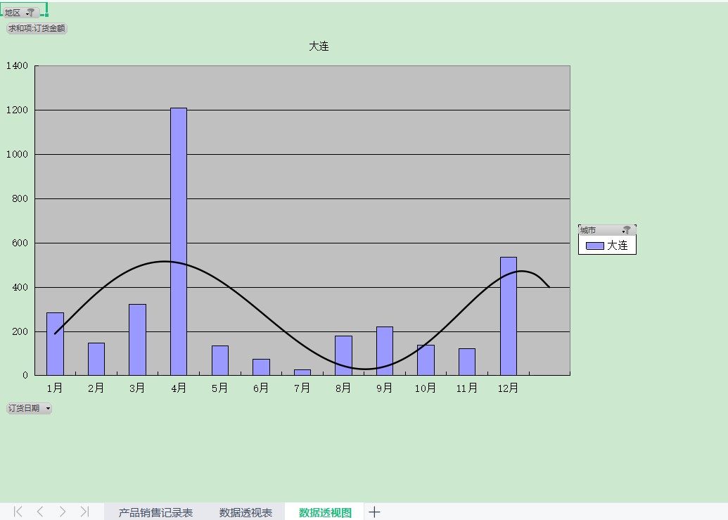Open the 地区 filter field button
The height and width of the screenshot is (520, 728).
pos(20,13)
